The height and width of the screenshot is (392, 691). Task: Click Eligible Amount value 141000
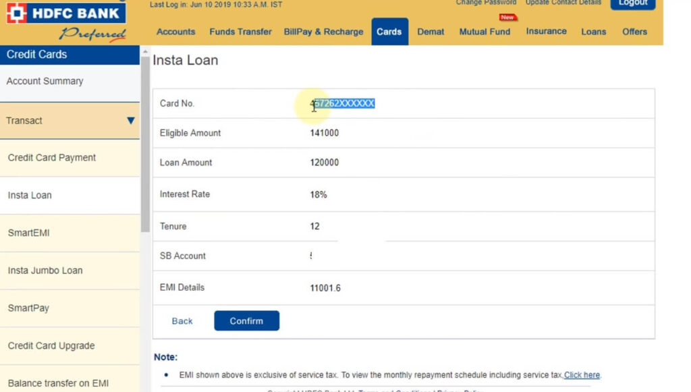325,133
